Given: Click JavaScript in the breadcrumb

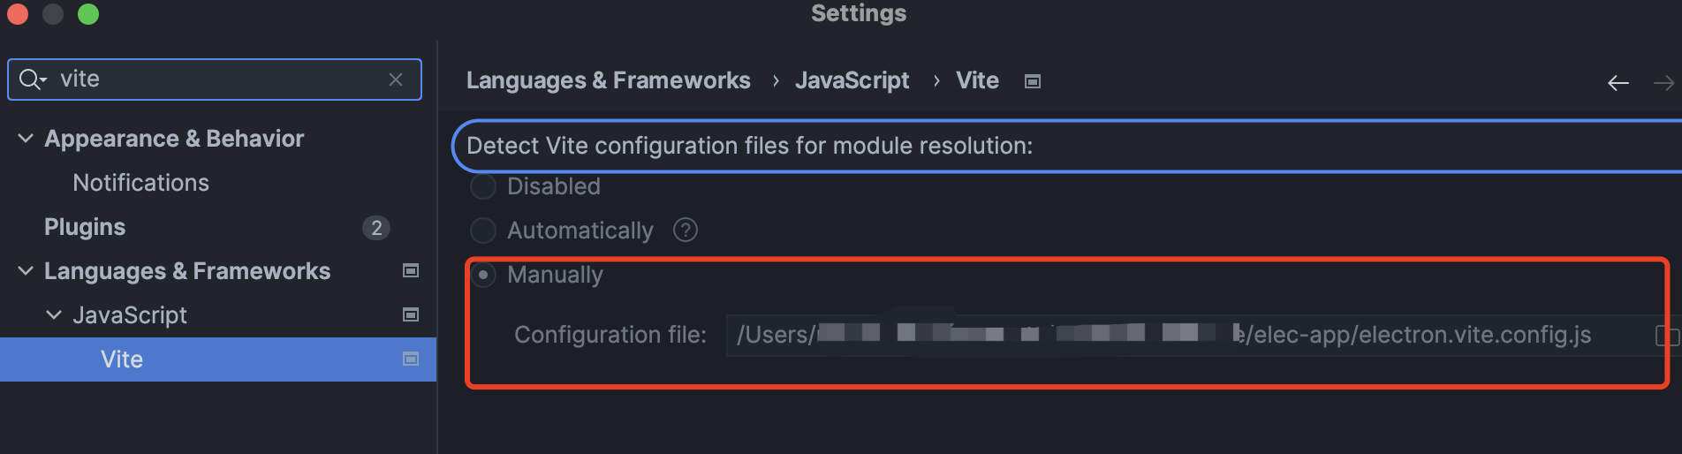Looking at the screenshot, I should pyautogui.click(x=852, y=80).
